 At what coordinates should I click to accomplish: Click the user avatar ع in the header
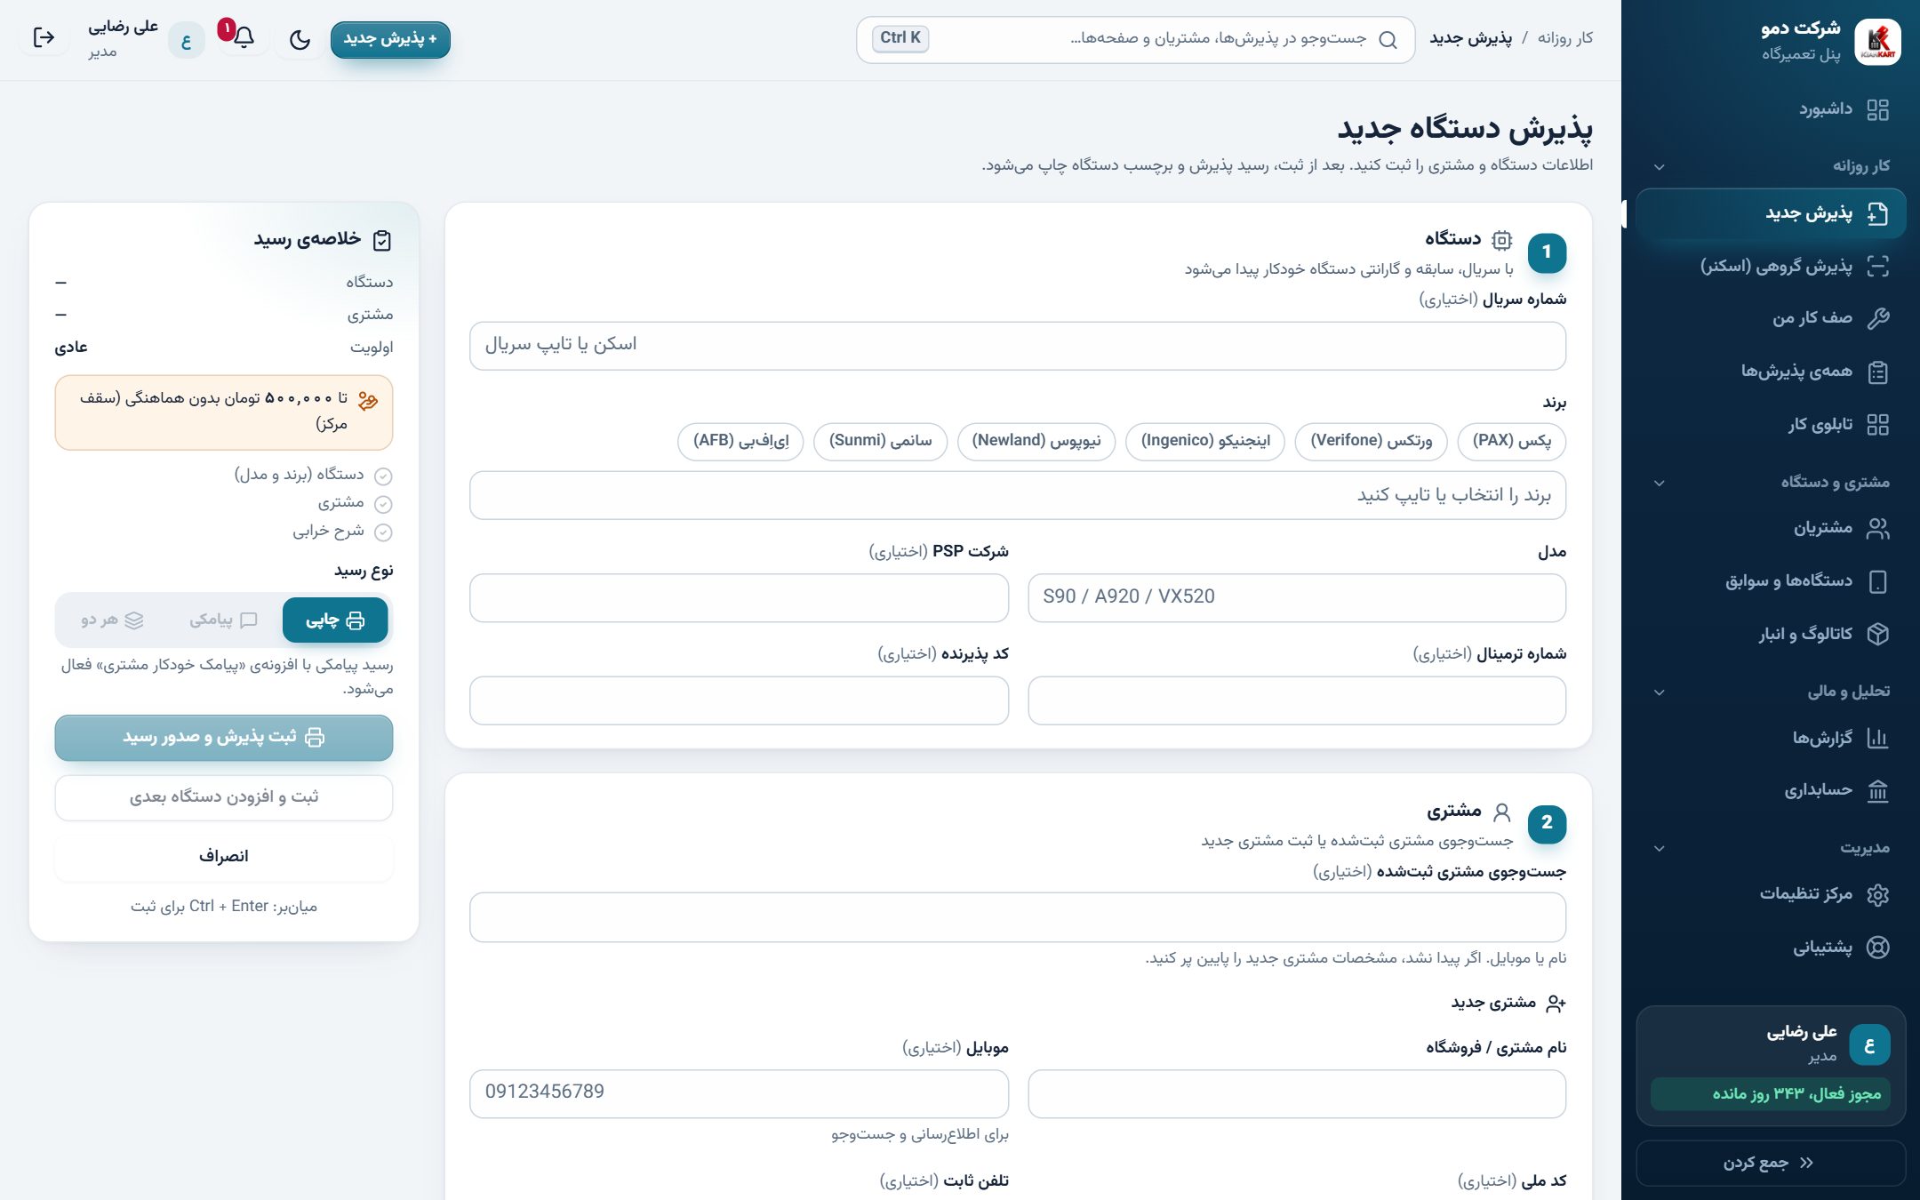pos(186,40)
